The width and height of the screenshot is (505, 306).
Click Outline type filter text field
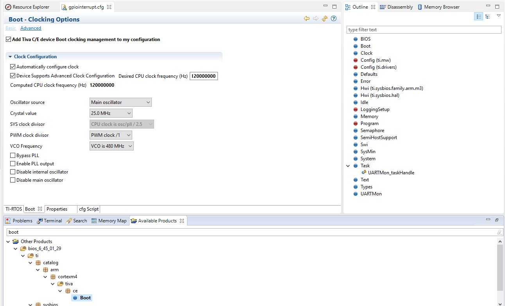tap(424, 30)
